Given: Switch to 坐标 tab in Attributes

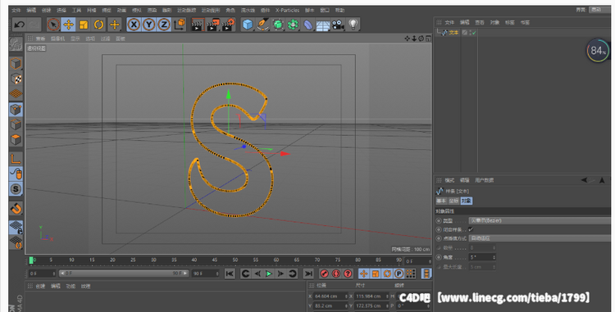Looking at the screenshot, I should point(453,201).
